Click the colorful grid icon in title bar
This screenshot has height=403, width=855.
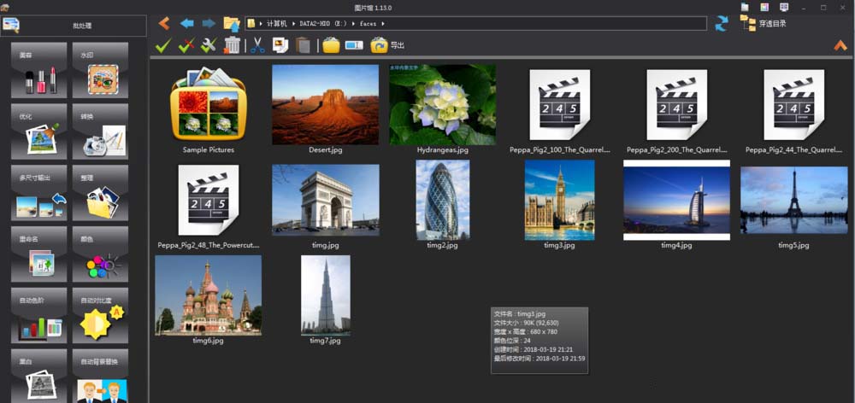pyautogui.click(x=764, y=7)
